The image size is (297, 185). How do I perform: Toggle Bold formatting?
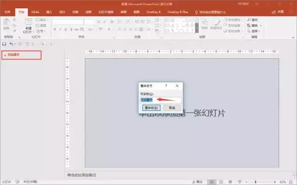(55, 29)
